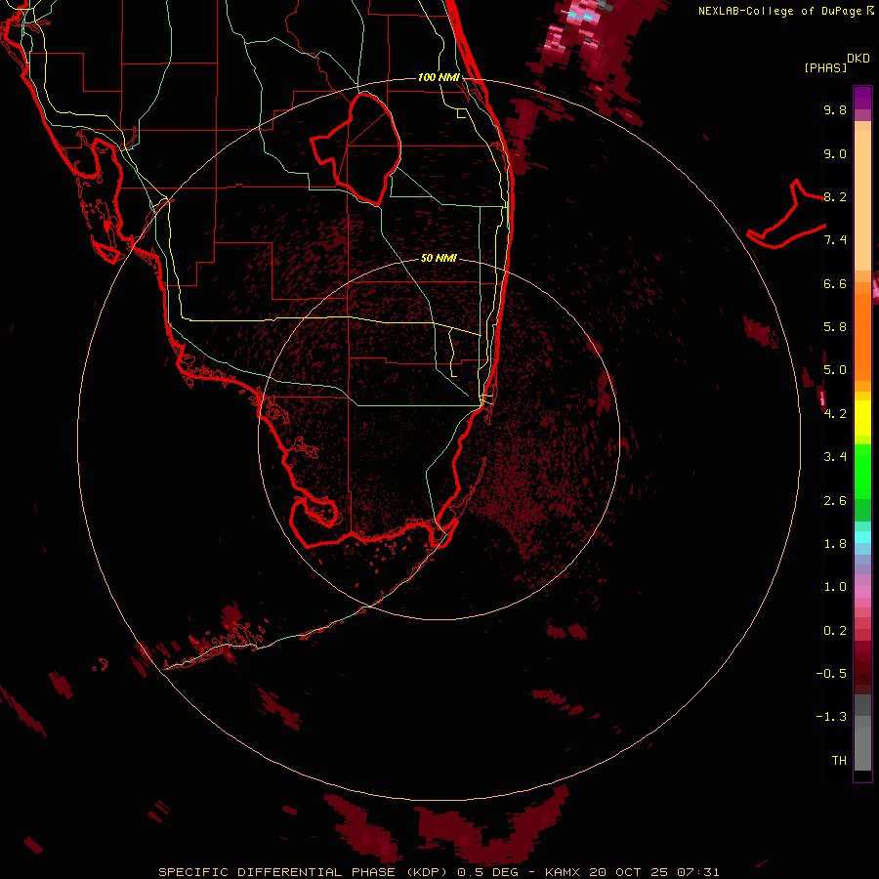Click the 3.4 value on color scale
The width and height of the screenshot is (879, 879).
coord(835,457)
